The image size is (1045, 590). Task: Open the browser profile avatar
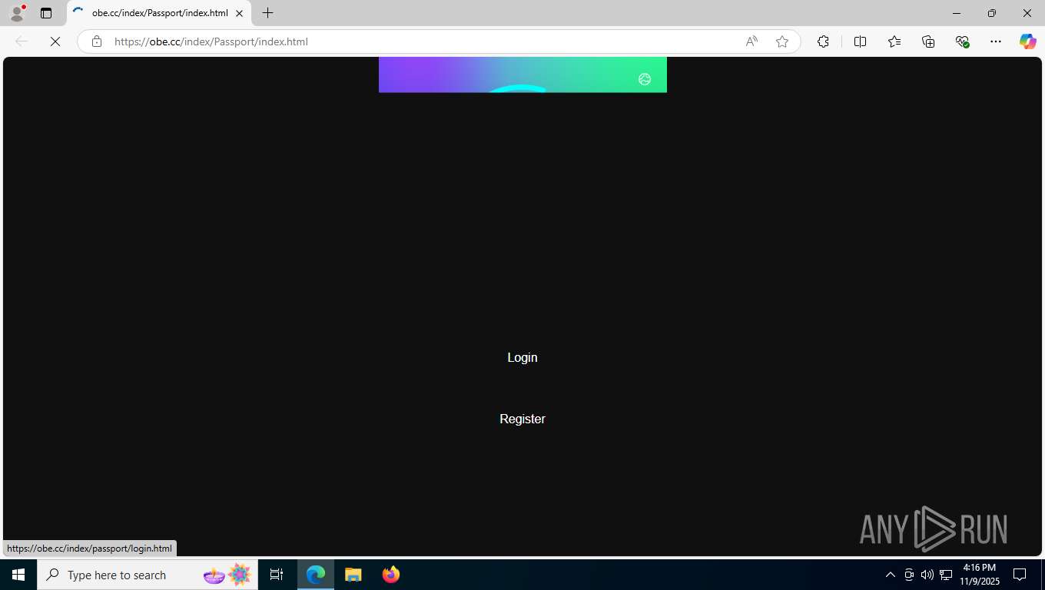tap(17, 13)
